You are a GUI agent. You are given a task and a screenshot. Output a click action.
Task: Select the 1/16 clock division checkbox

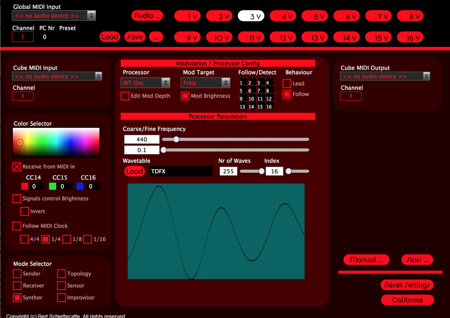pyautogui.click(x=87, y=239)
